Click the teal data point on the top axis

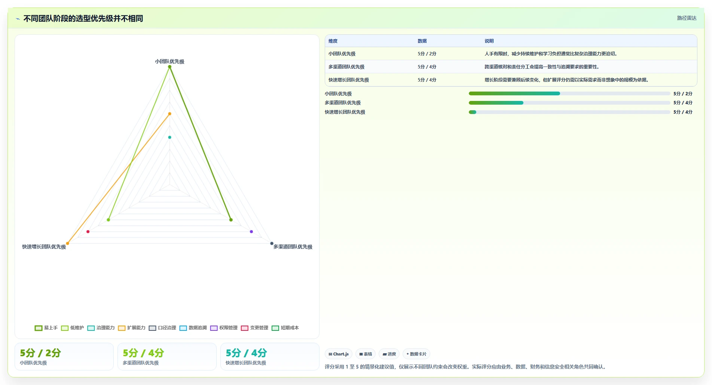pyautogui.click(x=169, y=137)
